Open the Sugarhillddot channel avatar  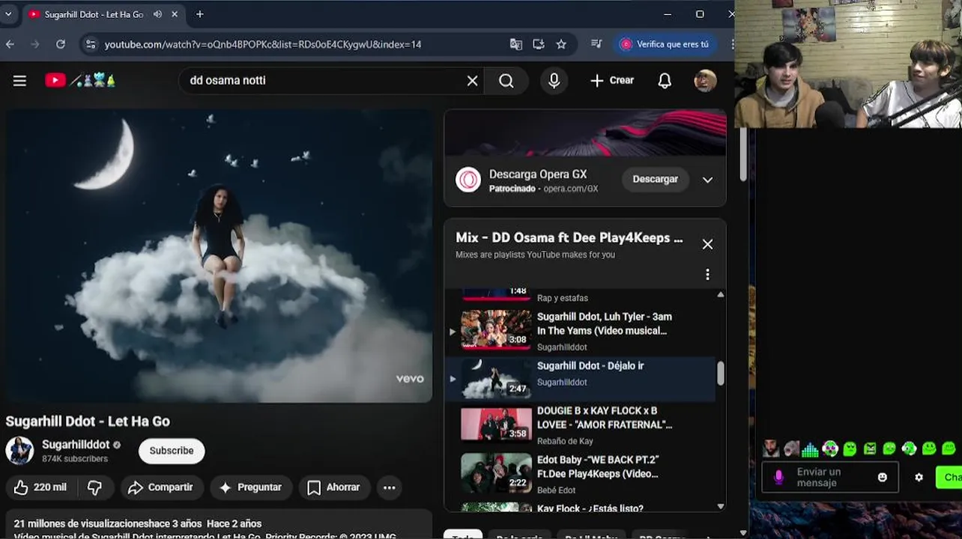point(19,451)
